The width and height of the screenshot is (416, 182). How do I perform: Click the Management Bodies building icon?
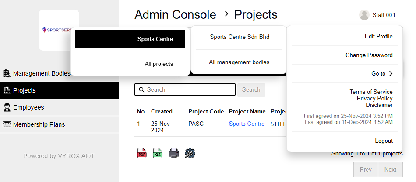point(7,73)
